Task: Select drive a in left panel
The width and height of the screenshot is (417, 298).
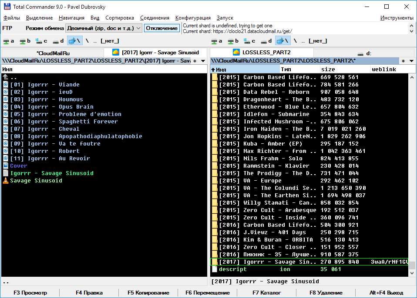Action: pyautogui.click(x=8, y=41)
